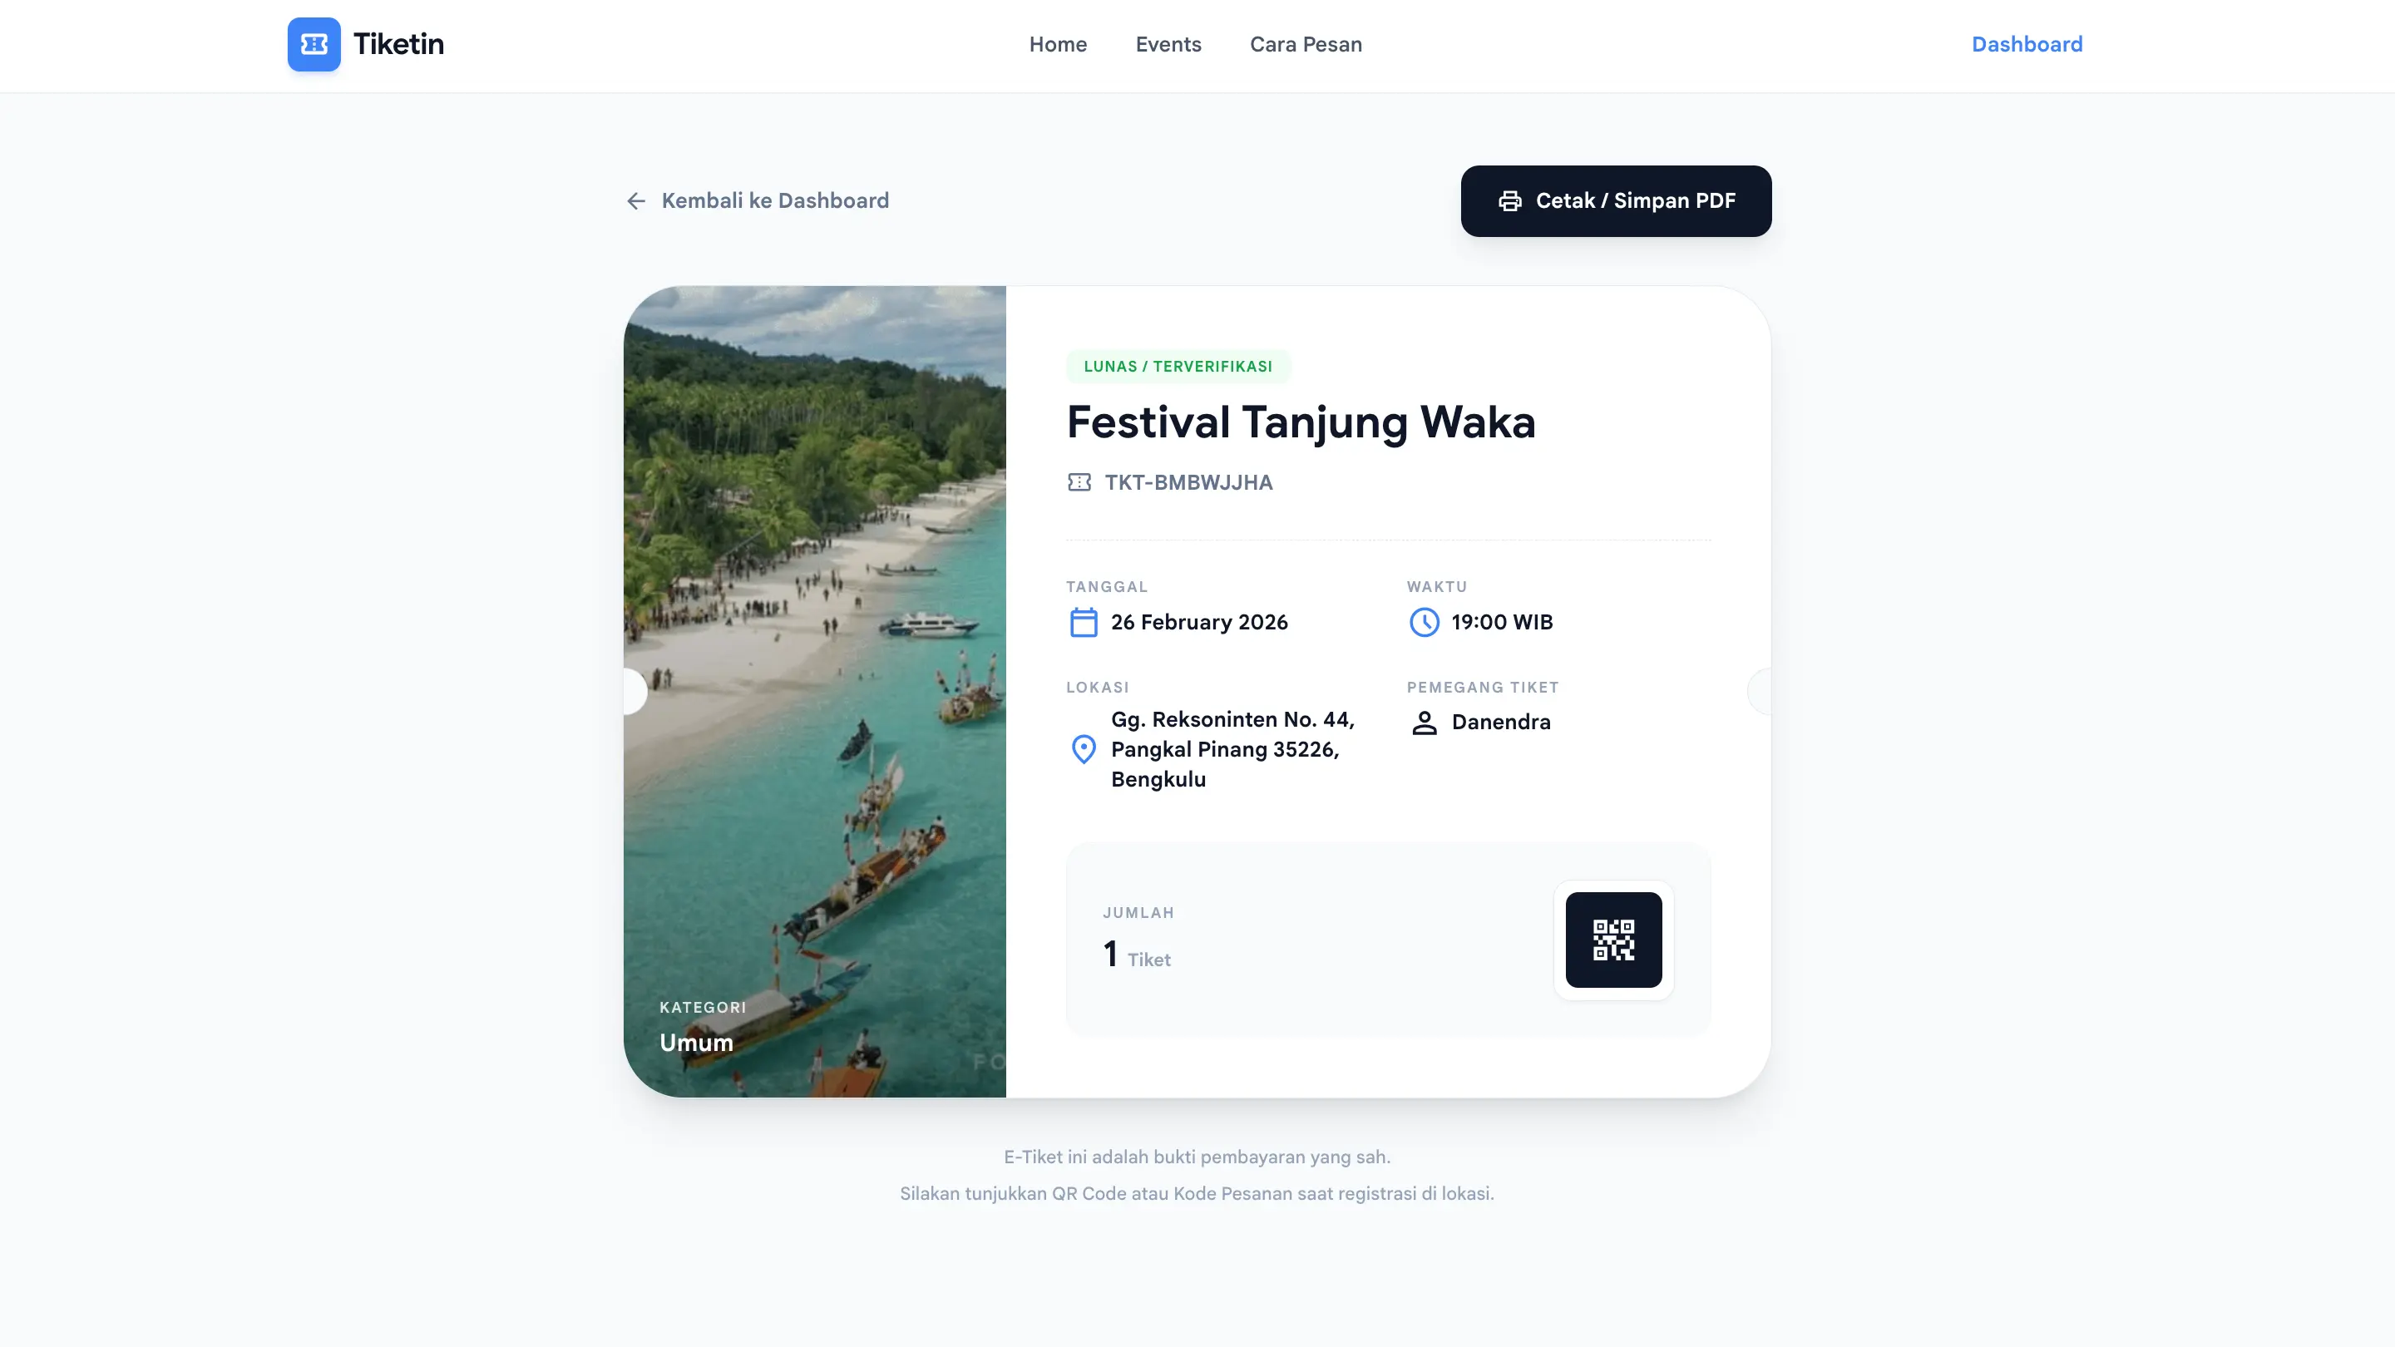Open the Dashboard link in the header
The width and height of the screenshot is (2395, 1347).
pos(2027,45)
